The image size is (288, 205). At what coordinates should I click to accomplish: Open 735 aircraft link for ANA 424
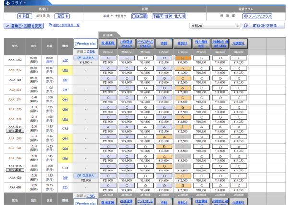point(65,90)
